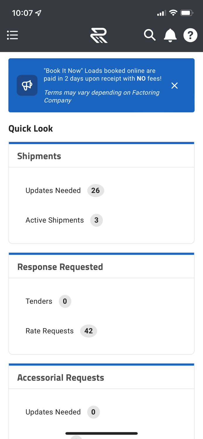203x439 pixels.
Task: Tap the location arrow in status bar
Action: tap(38, 13)
